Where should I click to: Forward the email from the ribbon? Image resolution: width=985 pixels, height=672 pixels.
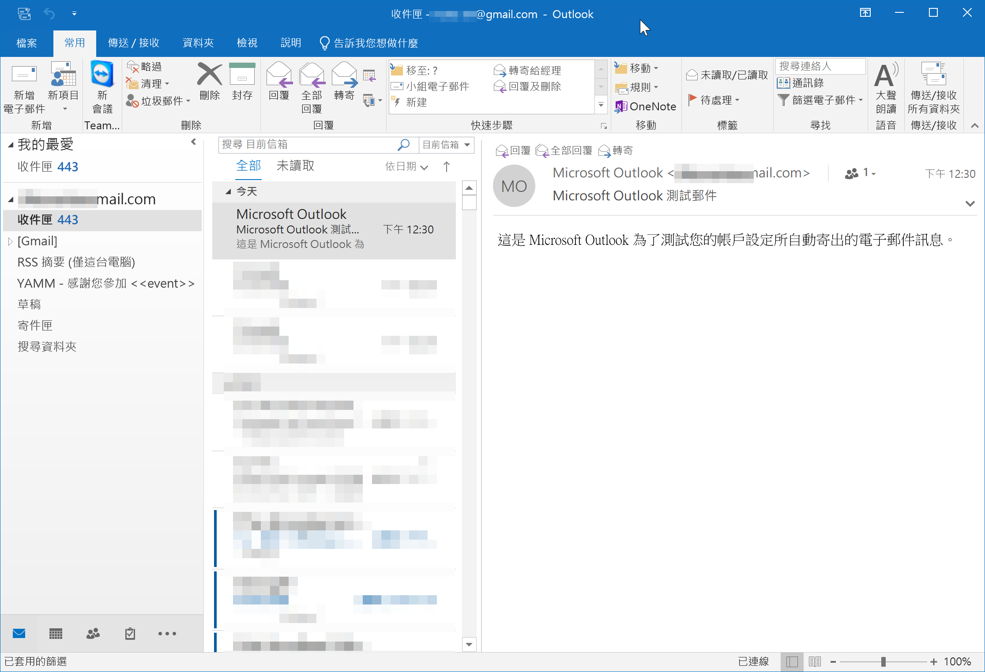coord(344,82)
